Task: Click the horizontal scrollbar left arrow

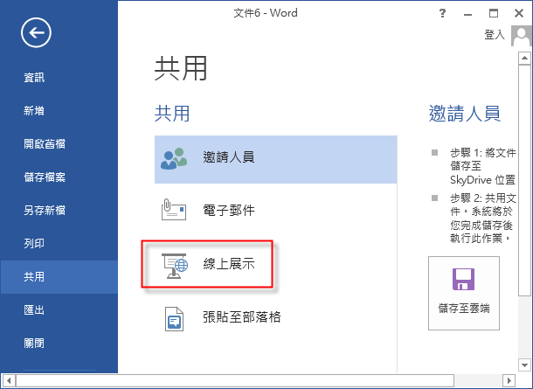Action: click(x=9, y=380)
